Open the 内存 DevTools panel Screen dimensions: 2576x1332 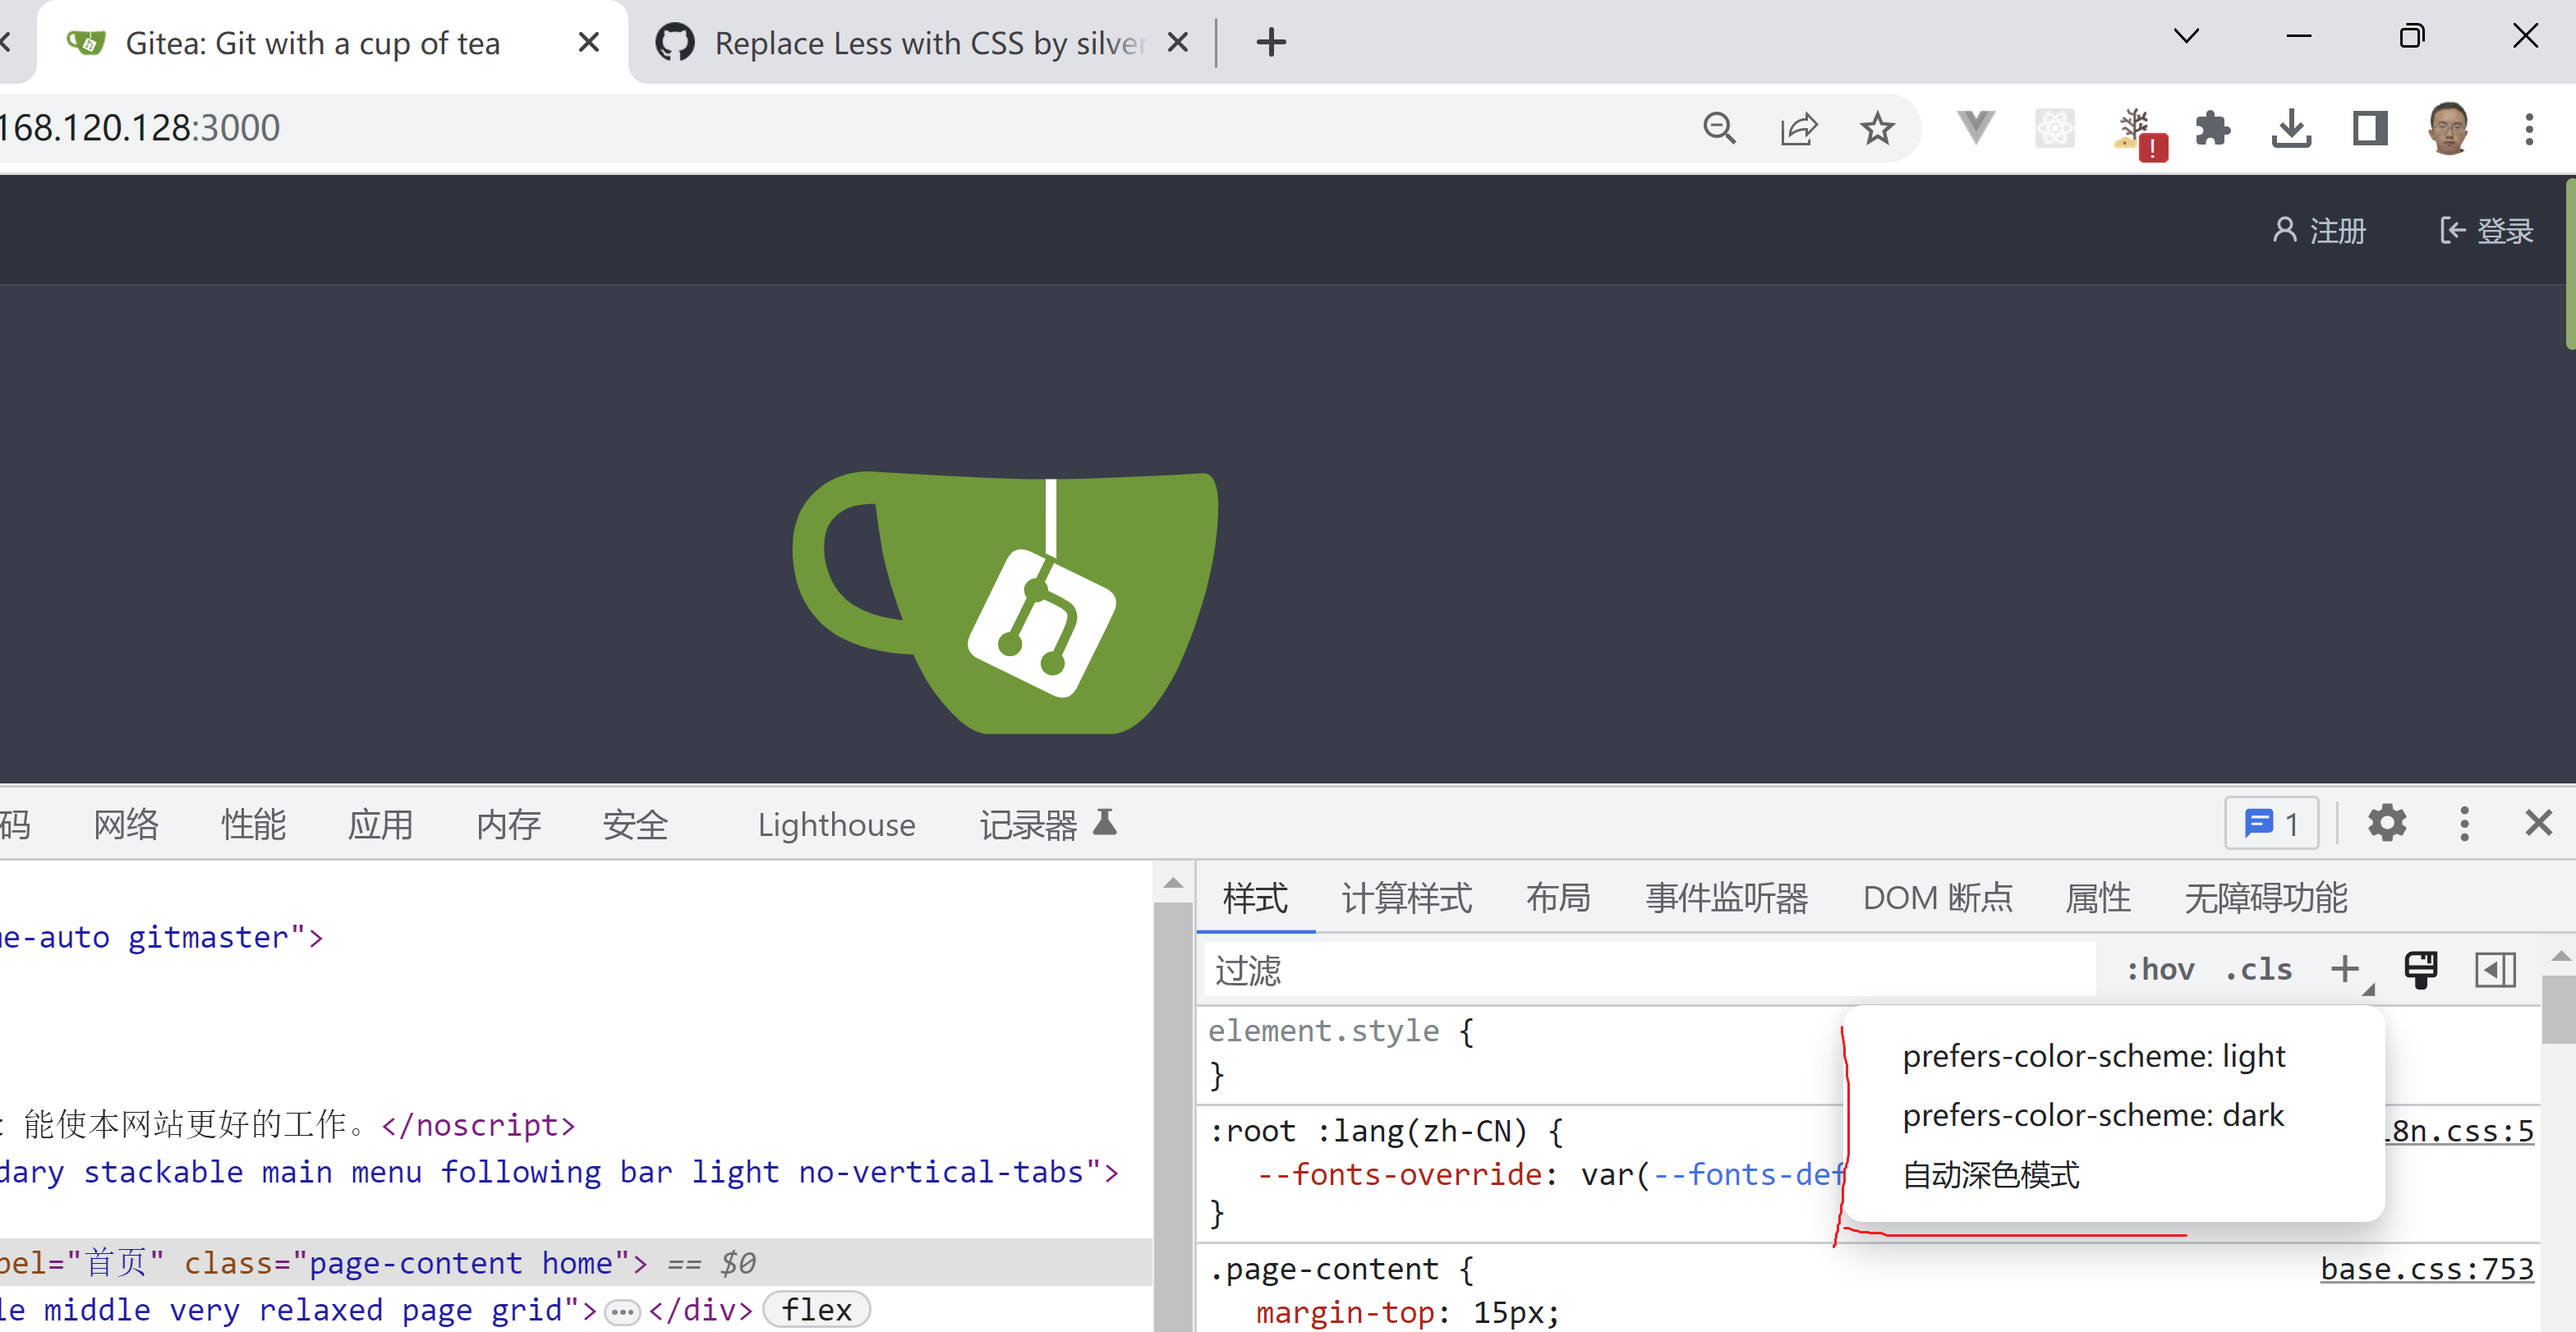(508, 824)
